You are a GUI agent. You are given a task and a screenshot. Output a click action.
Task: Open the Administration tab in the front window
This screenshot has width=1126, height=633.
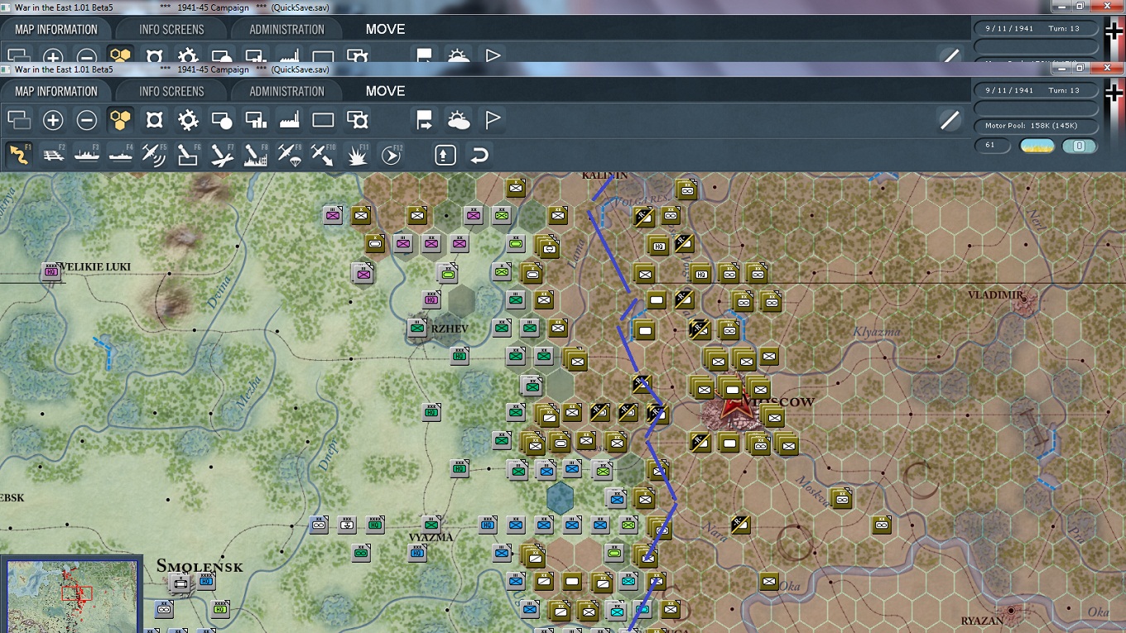pos(287,91)
